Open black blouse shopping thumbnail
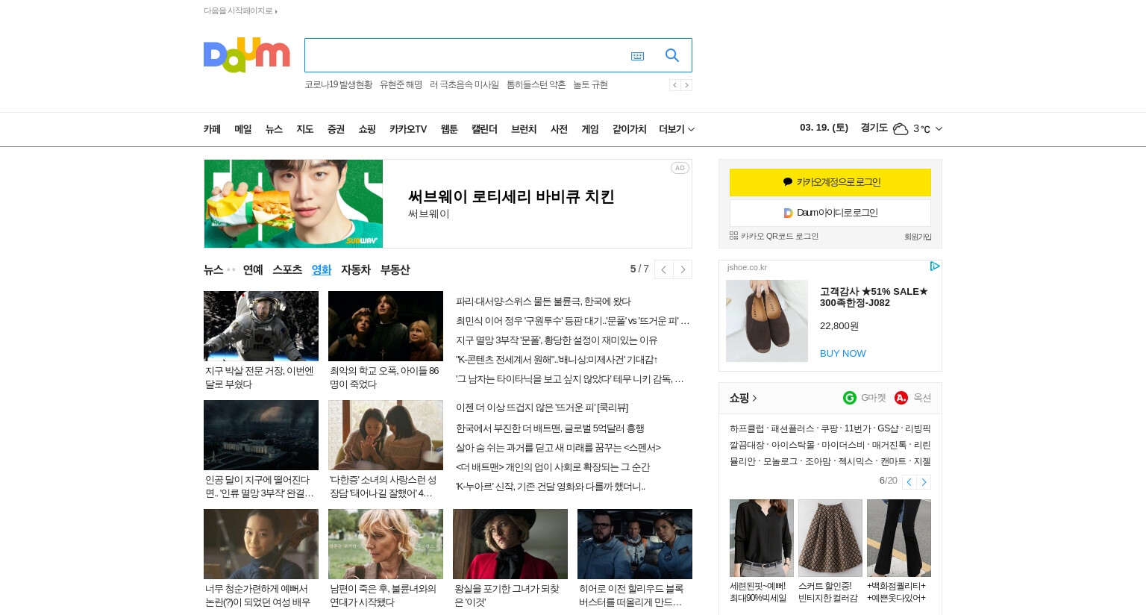Viewport: 1146px width, 615px height. (x=762, y=538)
